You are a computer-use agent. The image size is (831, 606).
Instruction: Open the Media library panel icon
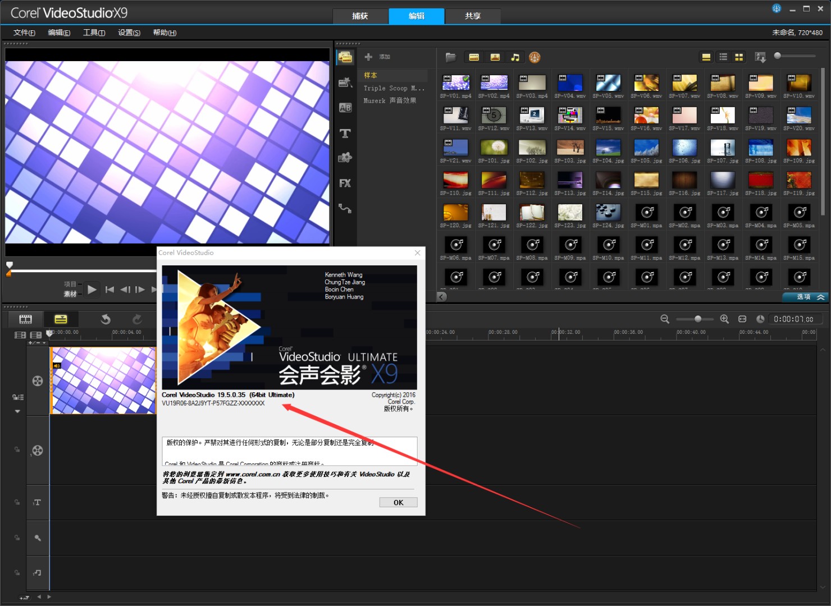(x=345, y=57)
